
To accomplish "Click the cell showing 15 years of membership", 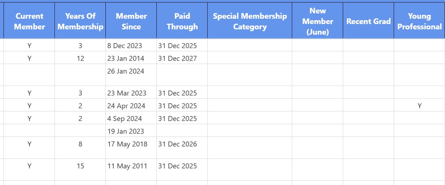I will click(80, 166).
